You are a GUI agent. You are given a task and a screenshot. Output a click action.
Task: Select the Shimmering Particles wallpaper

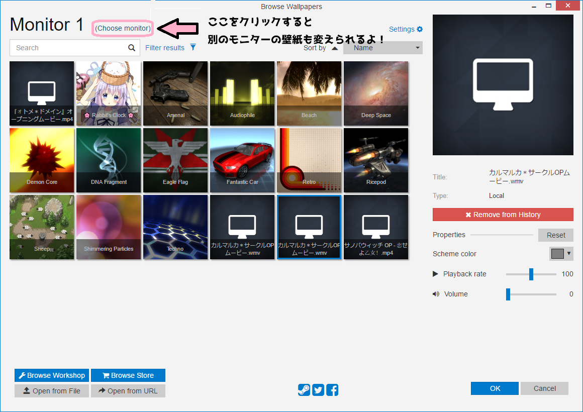pyautogui.click(x=109, y=227)
